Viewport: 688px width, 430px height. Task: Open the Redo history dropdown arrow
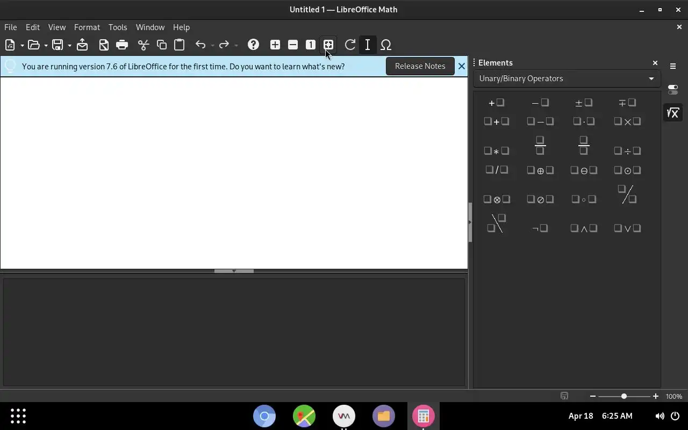[x=236, y=45]
